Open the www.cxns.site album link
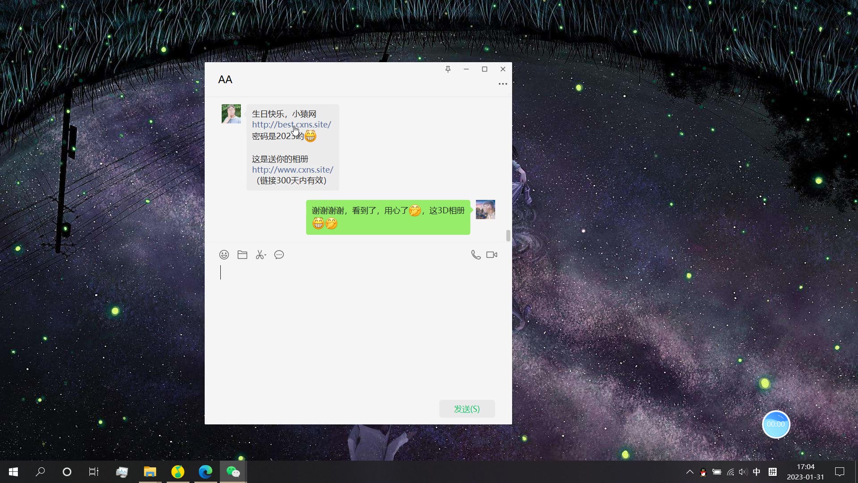Viewport: 858px width, 483px height. click(292, 170)
